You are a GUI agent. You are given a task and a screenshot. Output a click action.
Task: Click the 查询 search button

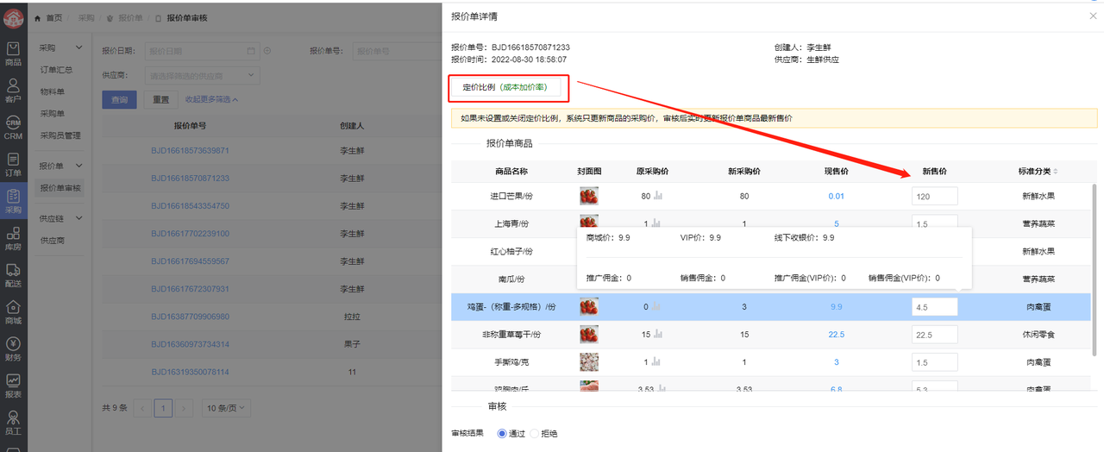[x=119, y=100]
